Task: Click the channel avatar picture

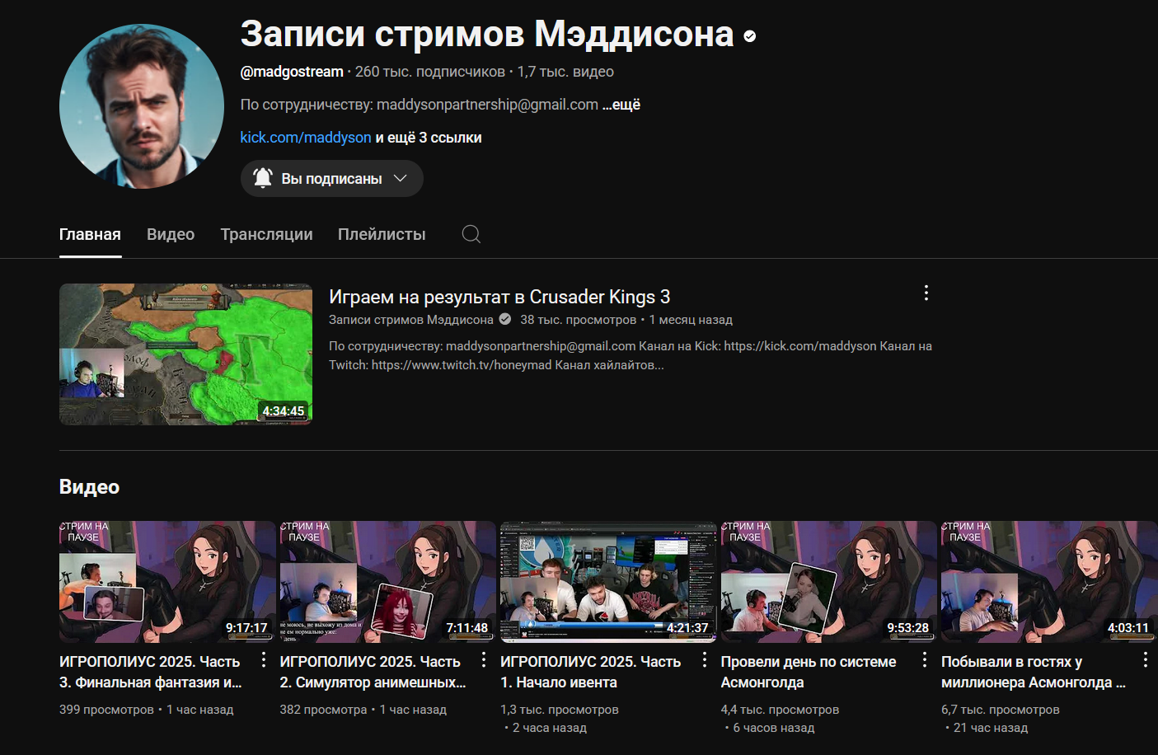Action: 142,106
